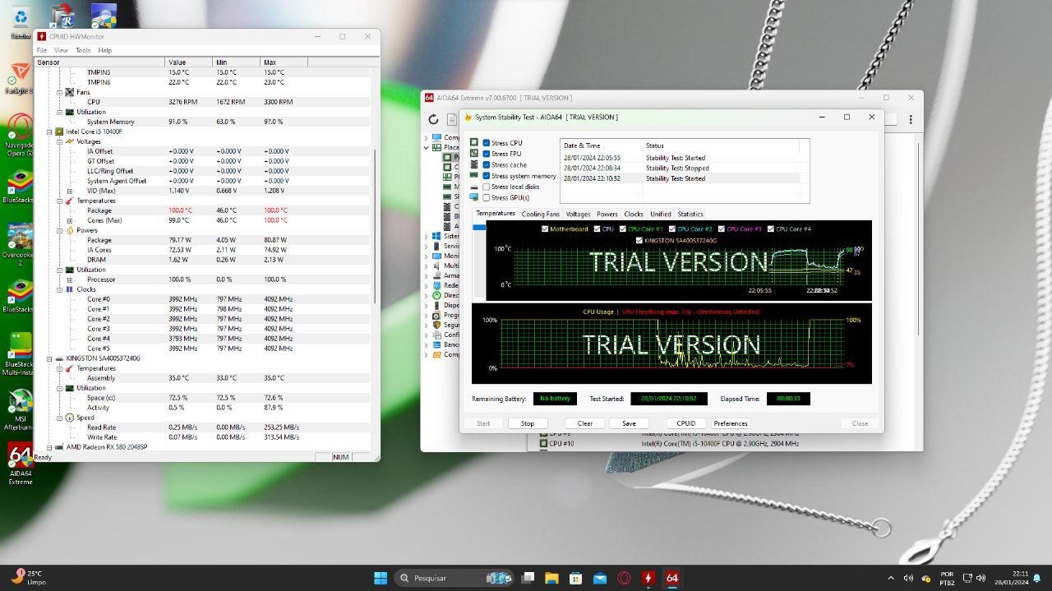Open Recycle Bin on desktop

pos(21,22)
